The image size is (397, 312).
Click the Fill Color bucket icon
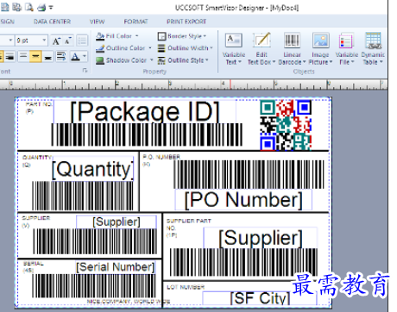100,36
